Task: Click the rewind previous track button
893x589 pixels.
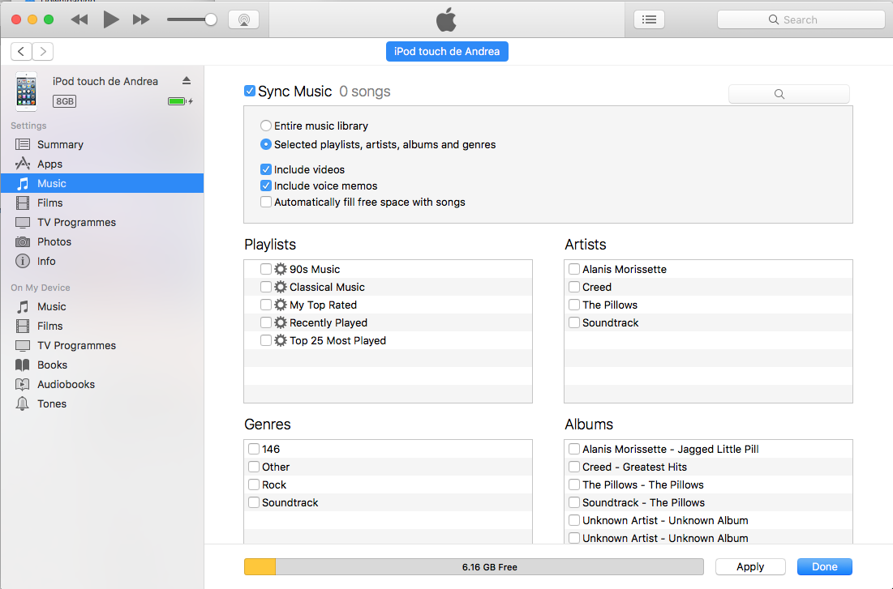Action: coord(79,19)
